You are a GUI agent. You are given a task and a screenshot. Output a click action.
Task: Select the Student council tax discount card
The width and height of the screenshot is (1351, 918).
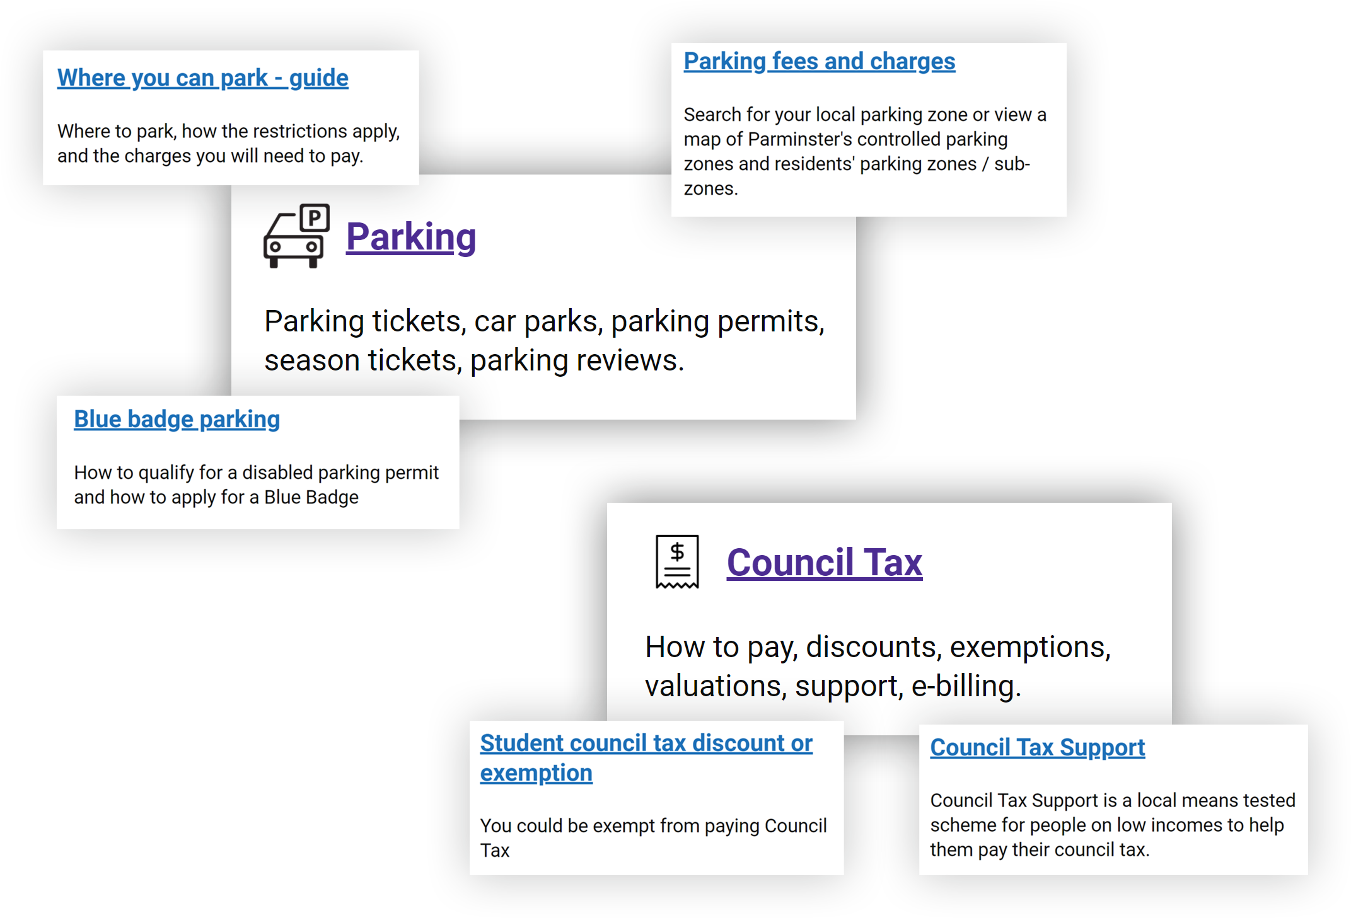click(x=656, y=798)
